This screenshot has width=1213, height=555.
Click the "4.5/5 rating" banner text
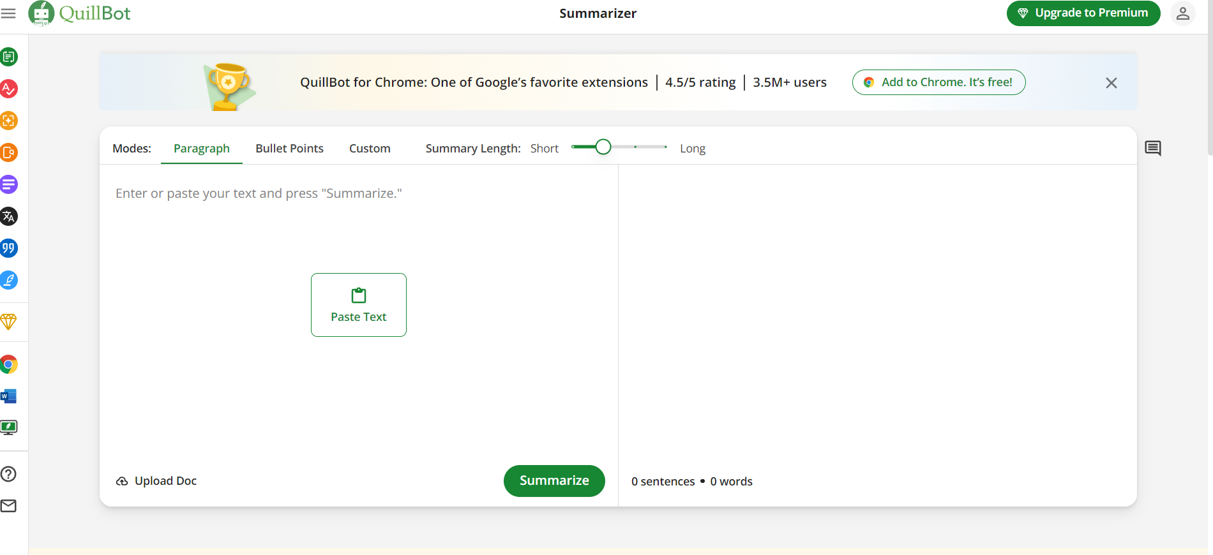click(700, 82)
